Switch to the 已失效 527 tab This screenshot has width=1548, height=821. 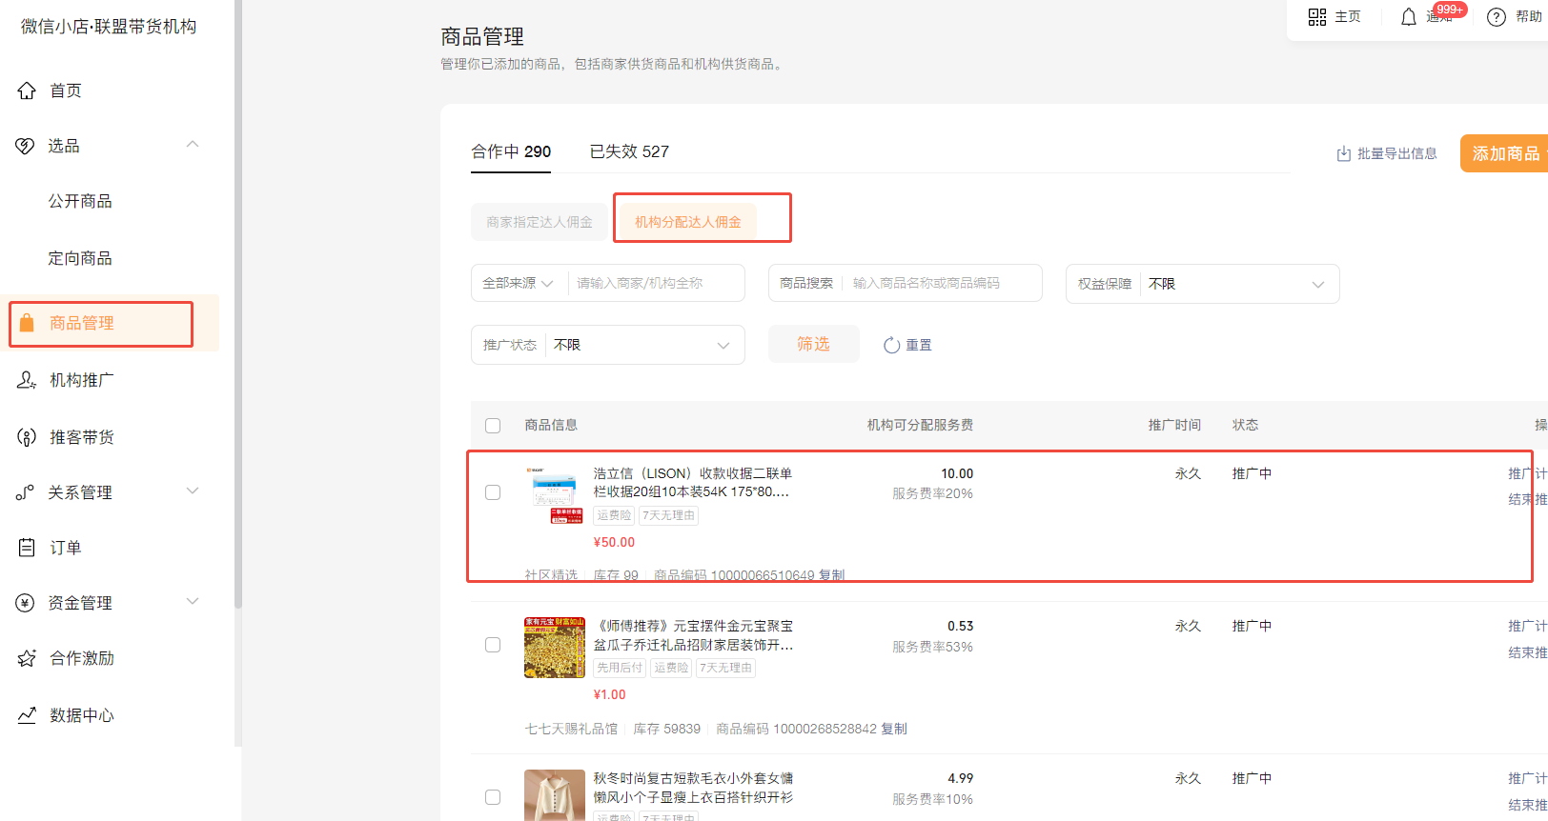pyautogui.click(x=629, y=151)
